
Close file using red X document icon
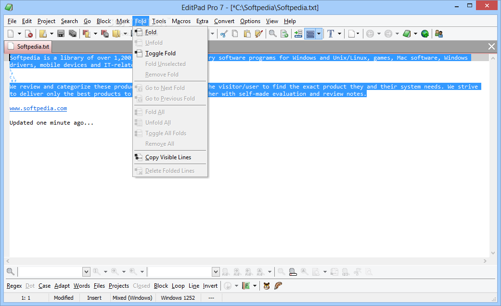tap(29, 34)
